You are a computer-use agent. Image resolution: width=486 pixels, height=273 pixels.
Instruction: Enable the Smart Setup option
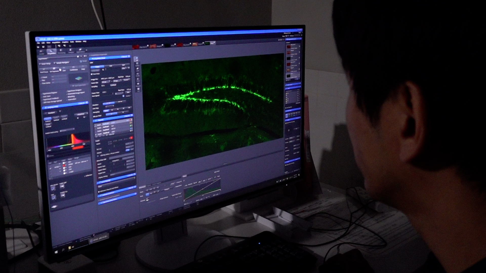(45, 64)
